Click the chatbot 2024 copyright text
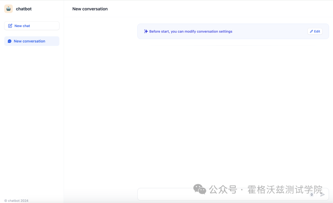Viewport: 333px width, 203px height. point(16,201)
